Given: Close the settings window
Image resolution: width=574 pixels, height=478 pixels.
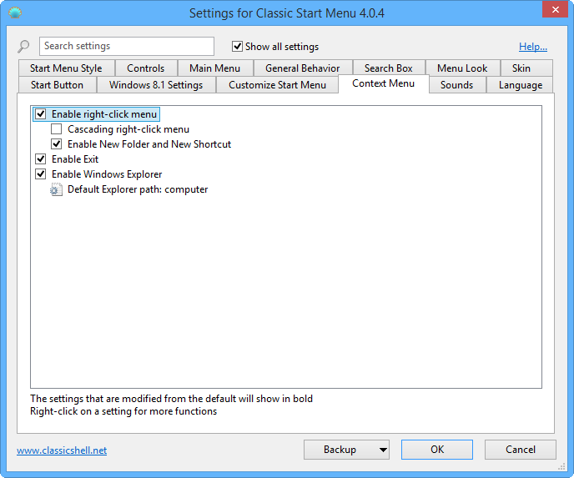Looking at the screenshot, I should click(x=555, y=10).
